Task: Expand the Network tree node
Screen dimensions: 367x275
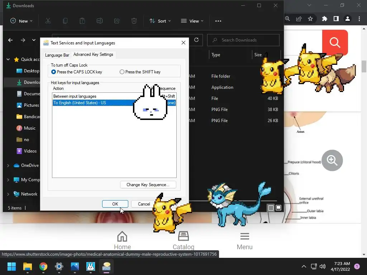Action: tap(8, 194)
